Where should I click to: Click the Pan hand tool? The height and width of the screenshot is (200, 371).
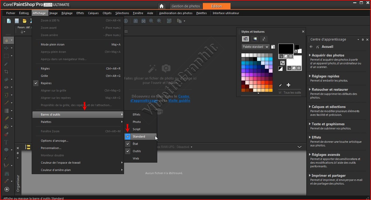tap(6, 40)
